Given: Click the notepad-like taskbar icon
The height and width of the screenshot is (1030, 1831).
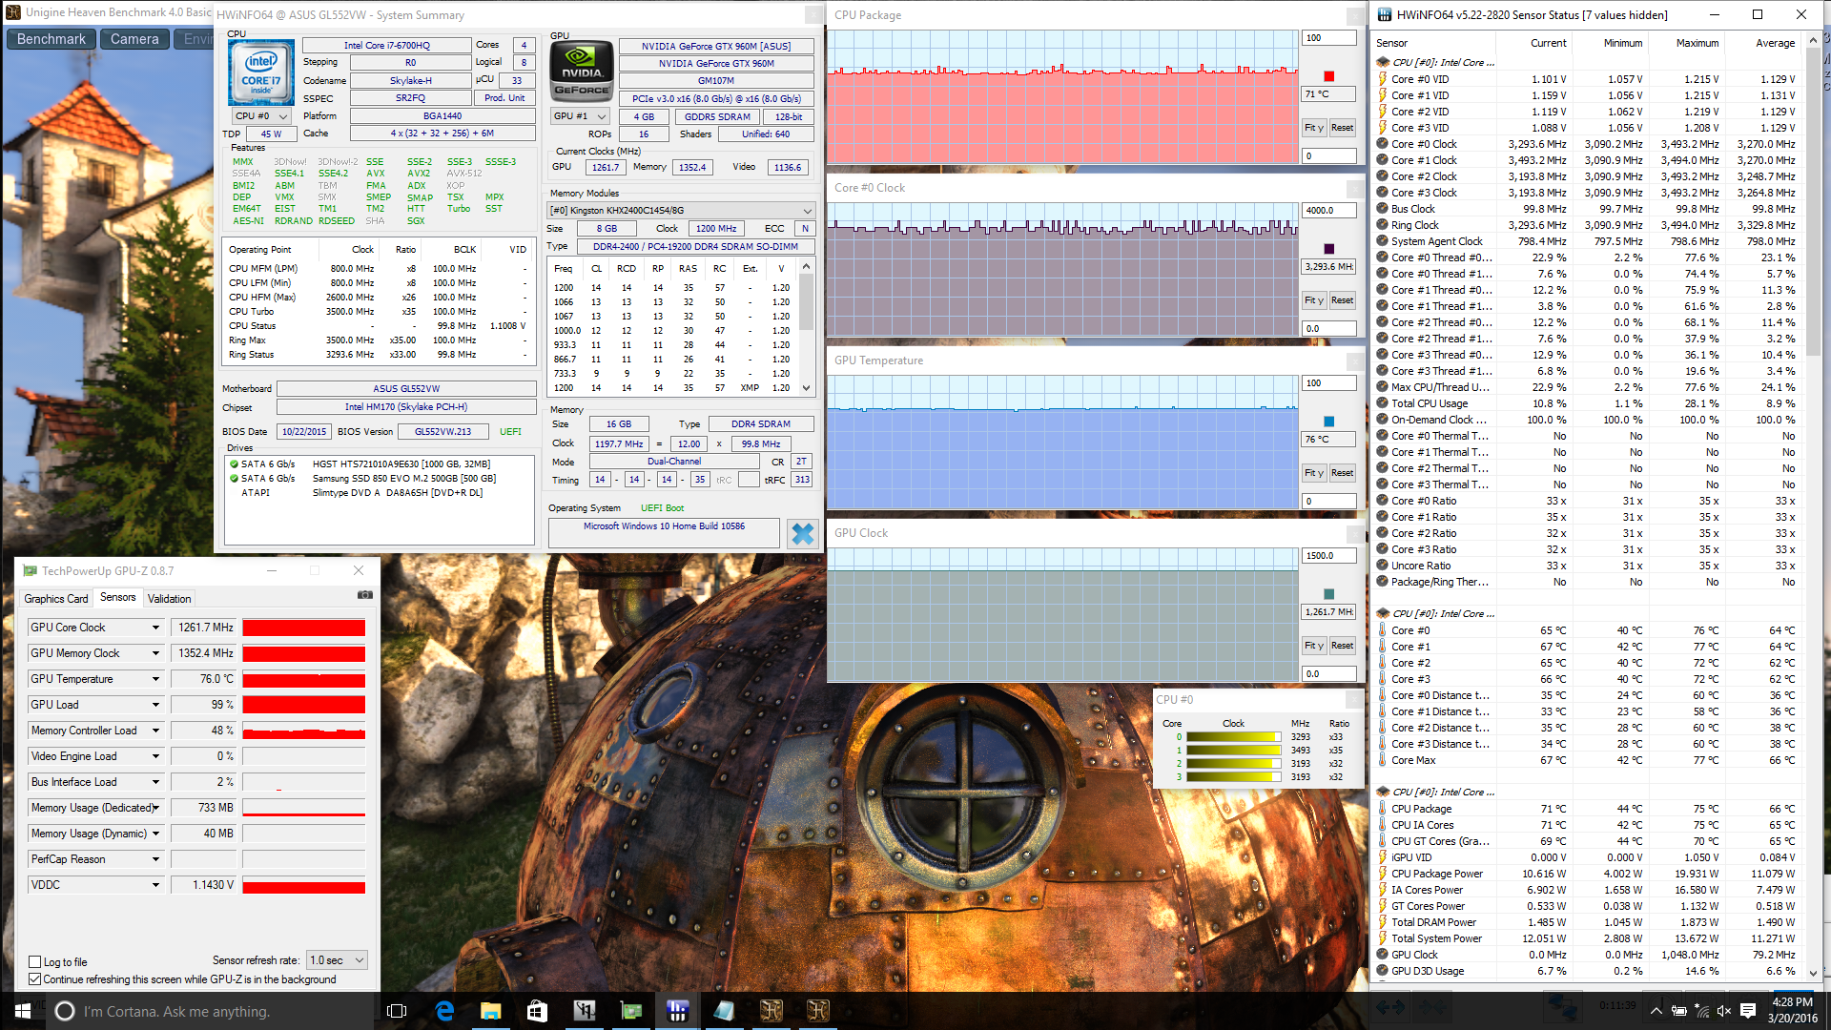Looking at the screenshot, I should (724, 1011).
